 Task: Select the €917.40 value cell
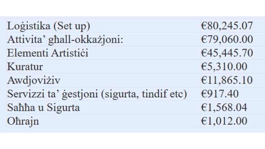(219, 94)
